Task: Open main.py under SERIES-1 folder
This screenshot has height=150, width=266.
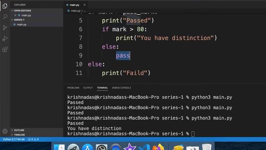Action: [x=22, y=25]
